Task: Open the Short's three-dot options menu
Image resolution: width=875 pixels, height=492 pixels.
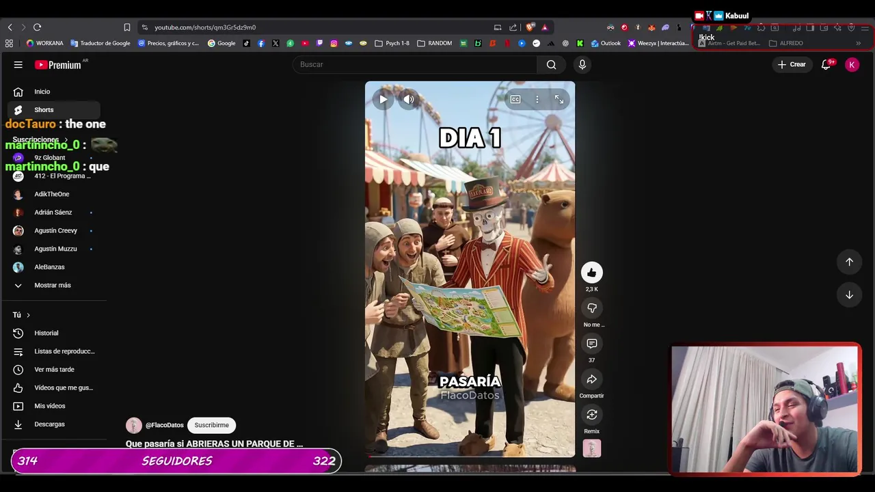Action: pos(537,100)
